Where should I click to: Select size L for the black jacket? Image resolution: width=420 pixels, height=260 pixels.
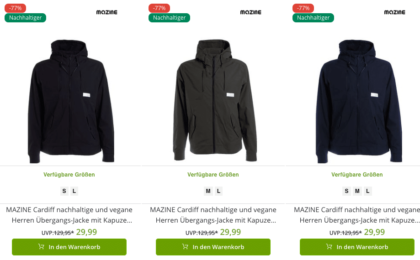click(74, 191)
